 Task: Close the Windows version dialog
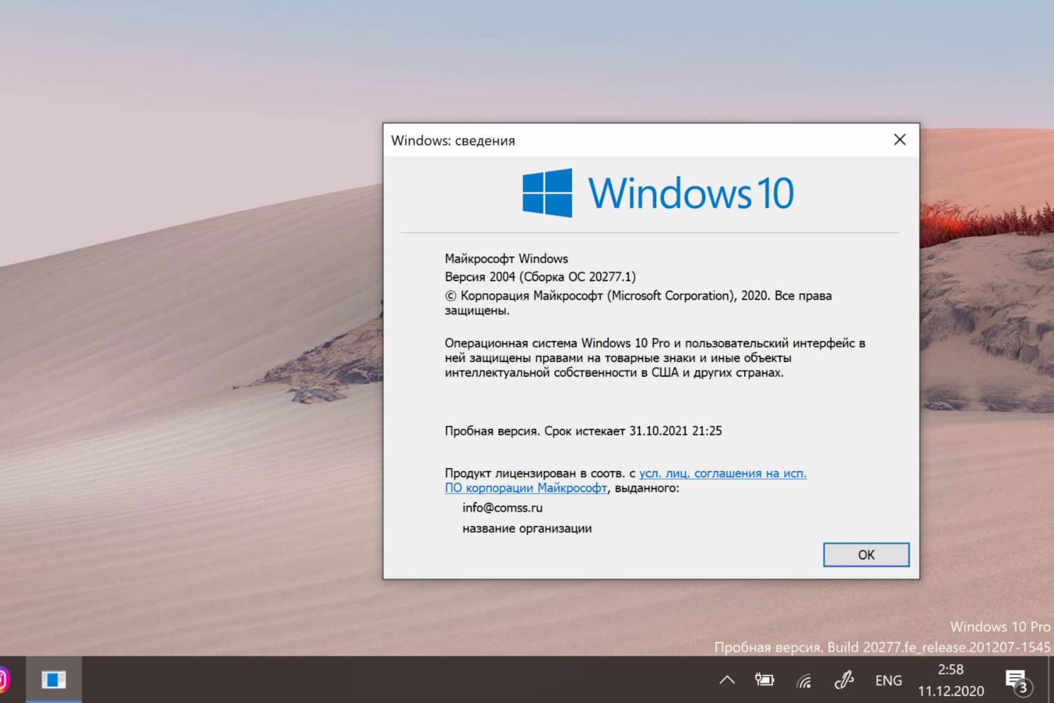click(x=899, y=139)
